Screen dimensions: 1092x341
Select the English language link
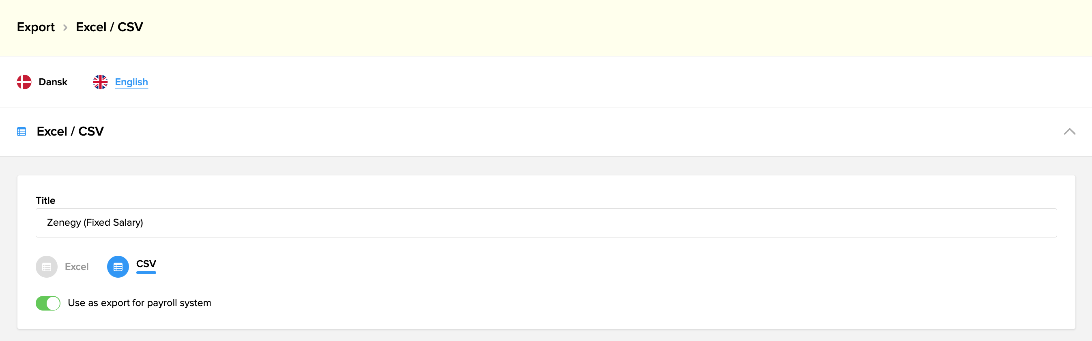click(x=131, y=82)
